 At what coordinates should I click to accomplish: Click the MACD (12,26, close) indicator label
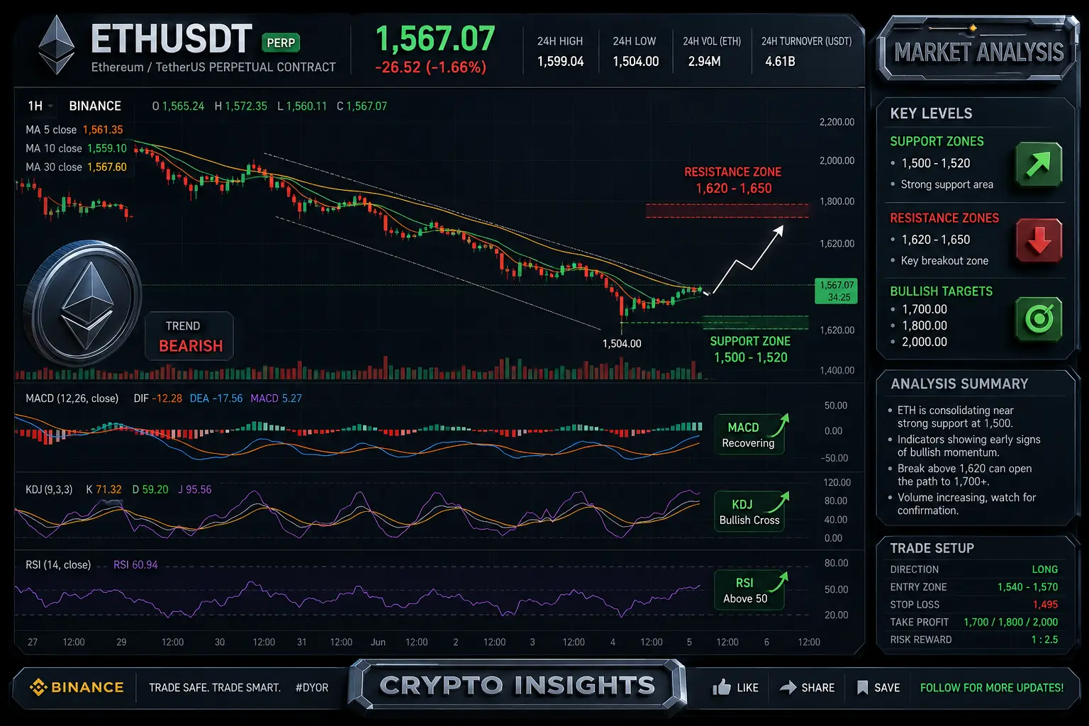coord(72,398)
